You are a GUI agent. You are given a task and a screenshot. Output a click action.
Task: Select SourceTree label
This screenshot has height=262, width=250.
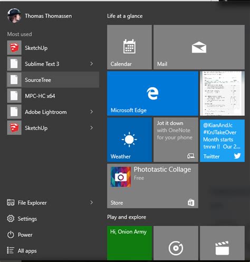(x=38, y=80)
